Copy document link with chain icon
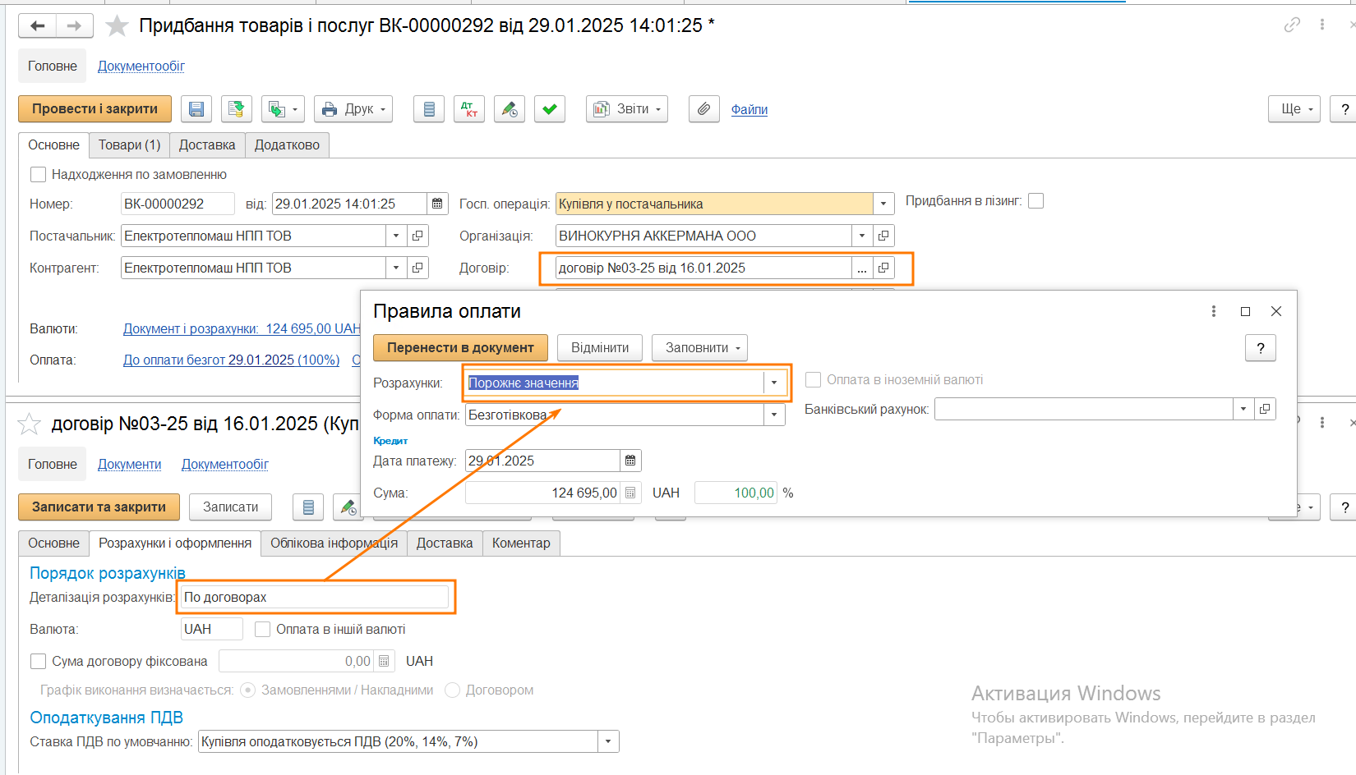 [1292, 25]
